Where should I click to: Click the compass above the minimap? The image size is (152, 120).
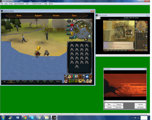74,21
